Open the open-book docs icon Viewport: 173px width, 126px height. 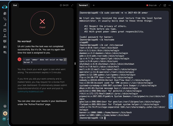pyautogui.click(x=5, y=47)
